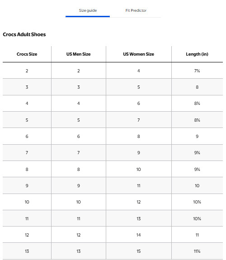
Task: Click the Crocs Size column header
Action: (x=27, y=54)
